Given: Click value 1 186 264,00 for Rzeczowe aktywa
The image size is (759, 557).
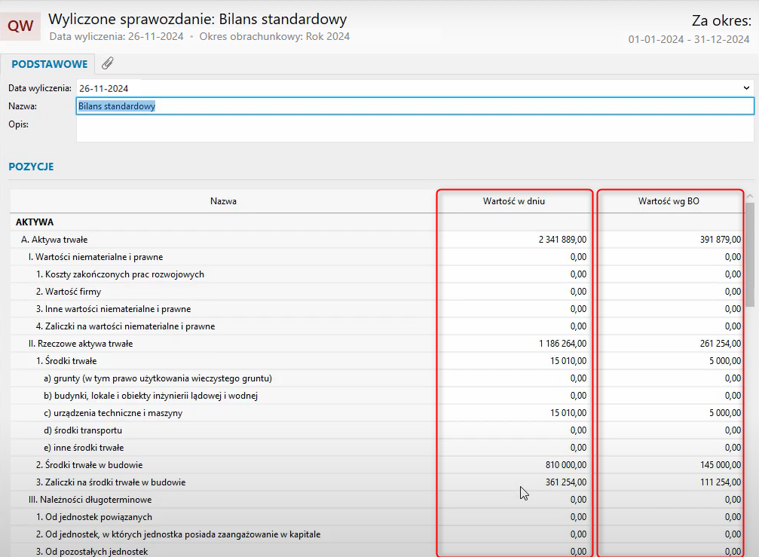Looking at the screenshot, I should pos(562,344).
